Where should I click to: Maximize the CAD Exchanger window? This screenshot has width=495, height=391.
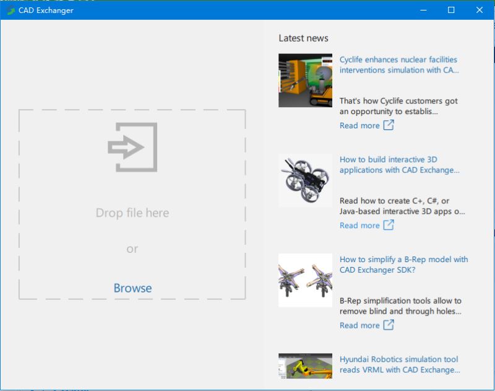(451, 10)
